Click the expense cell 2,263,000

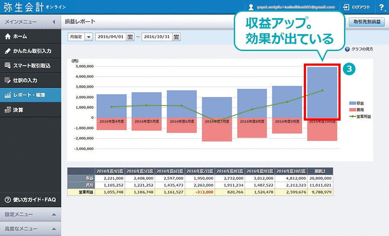click(200, 185)
